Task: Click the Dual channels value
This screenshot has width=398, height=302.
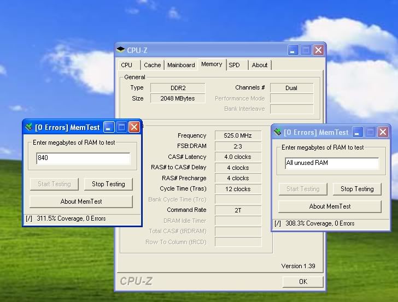Action: (x=291, y=88)
